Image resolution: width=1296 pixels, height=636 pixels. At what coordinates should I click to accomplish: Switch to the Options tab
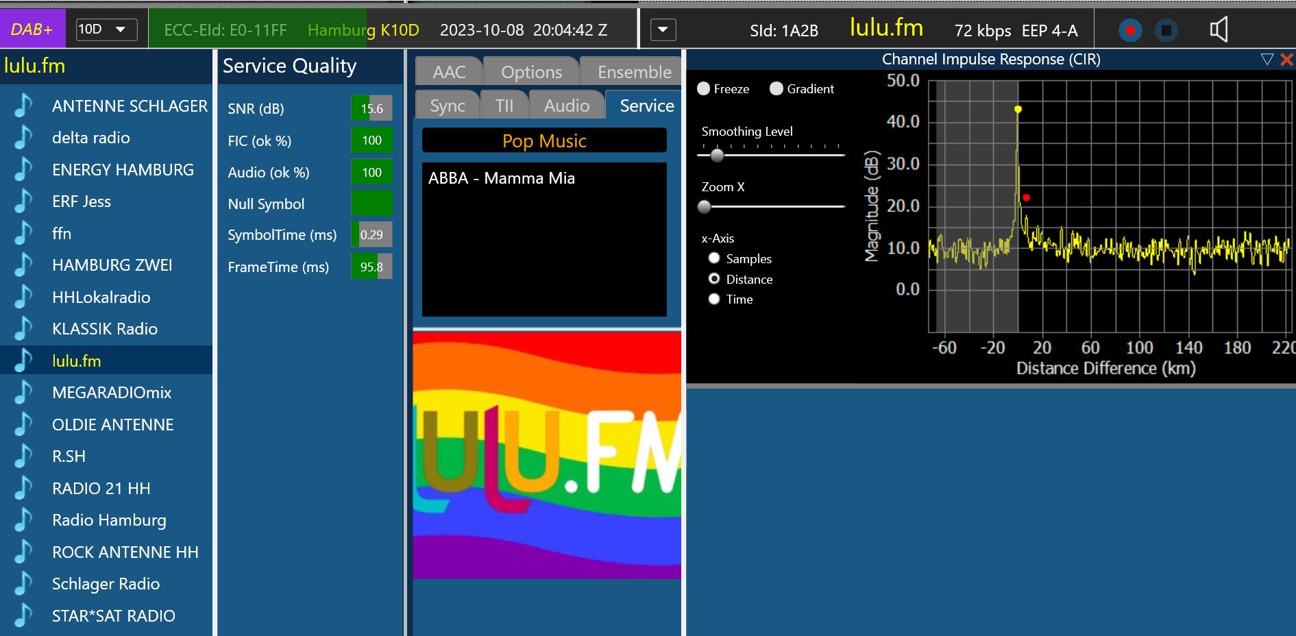tap(531, 71)
